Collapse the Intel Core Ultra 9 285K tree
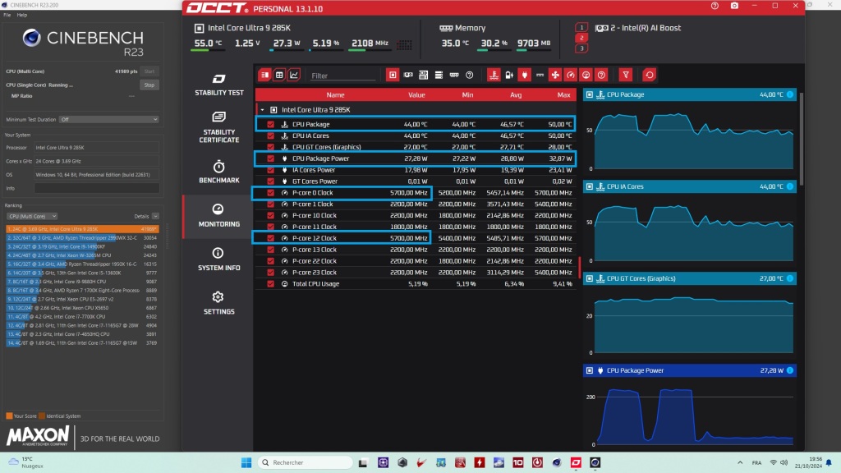 (x=262, y=110)
